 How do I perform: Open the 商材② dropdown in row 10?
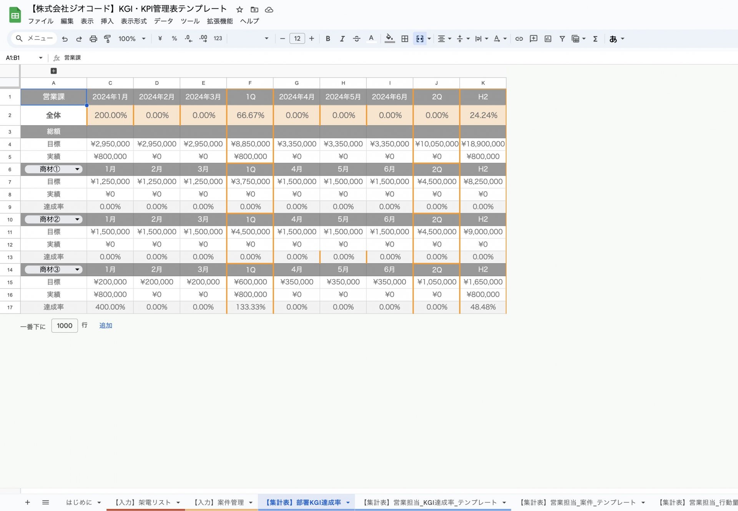pos(78,219)
